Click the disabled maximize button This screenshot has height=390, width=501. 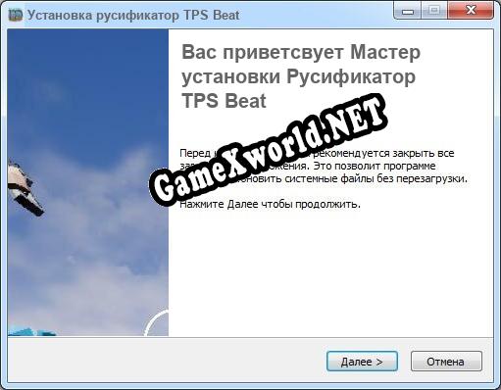pos(434,12)
